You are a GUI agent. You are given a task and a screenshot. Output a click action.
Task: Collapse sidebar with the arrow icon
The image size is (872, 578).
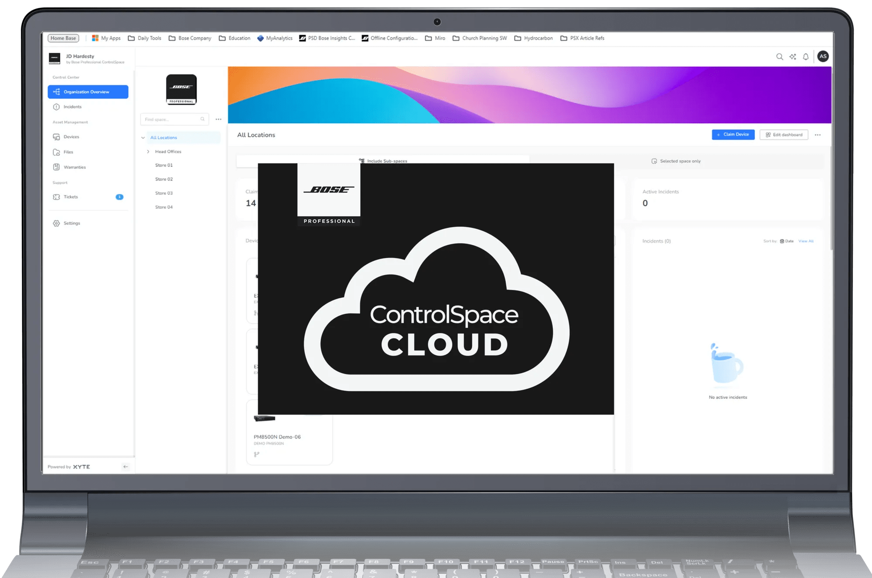pyautogui.click(x=126, y=466)
